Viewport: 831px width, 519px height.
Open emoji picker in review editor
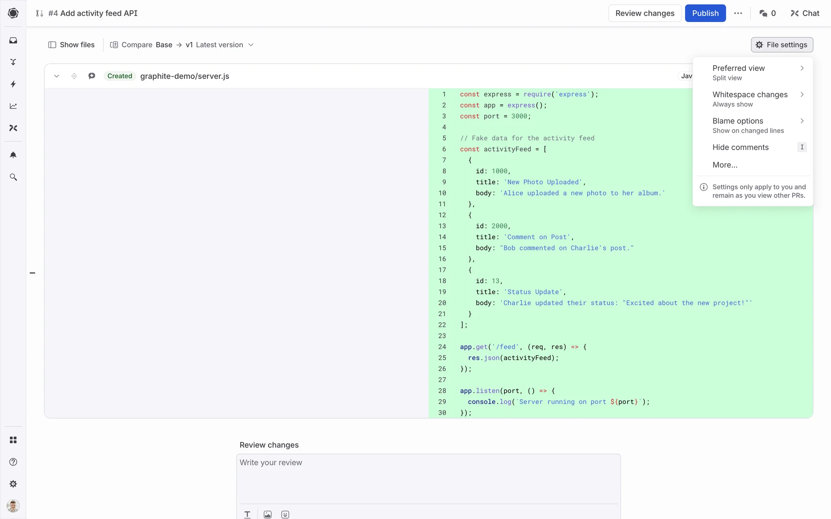(x=285, y=514)
